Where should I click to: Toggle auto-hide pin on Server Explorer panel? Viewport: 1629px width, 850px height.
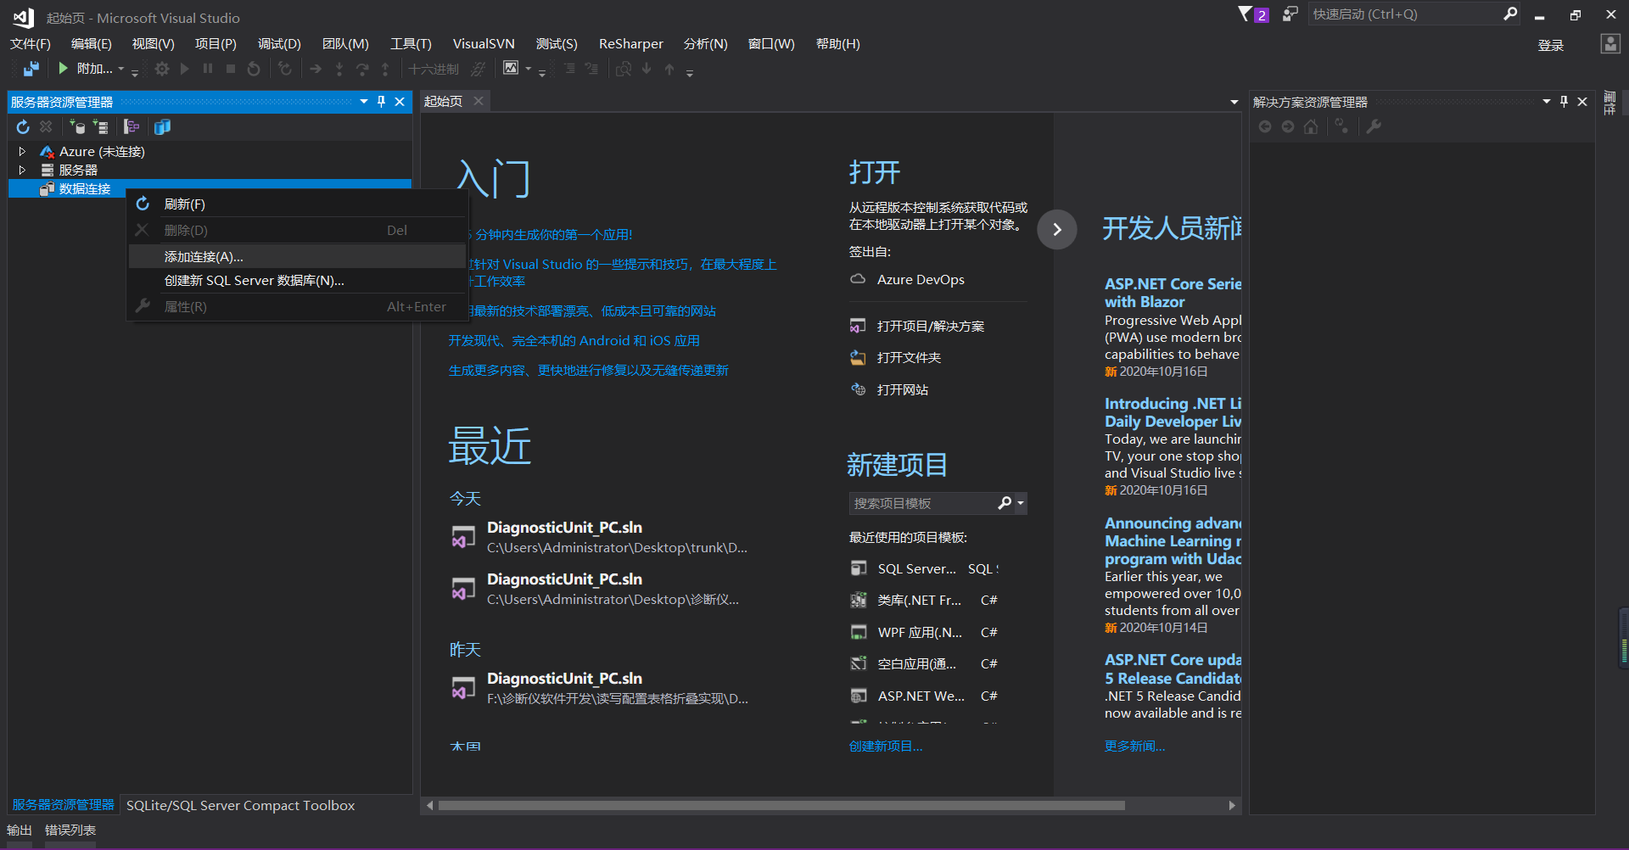pos(382,102)
